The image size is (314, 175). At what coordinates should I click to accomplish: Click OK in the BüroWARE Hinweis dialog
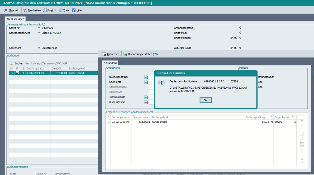(205, 100)
